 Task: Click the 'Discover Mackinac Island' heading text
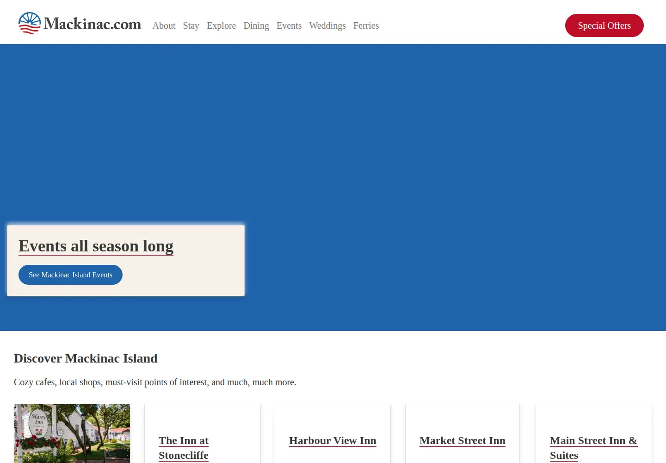tap(86, 358)
